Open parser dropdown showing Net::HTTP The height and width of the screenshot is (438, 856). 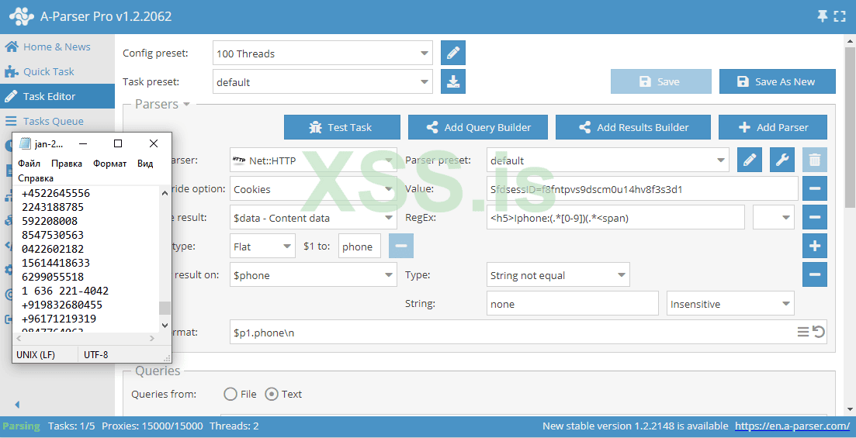(x=314, y=160)
